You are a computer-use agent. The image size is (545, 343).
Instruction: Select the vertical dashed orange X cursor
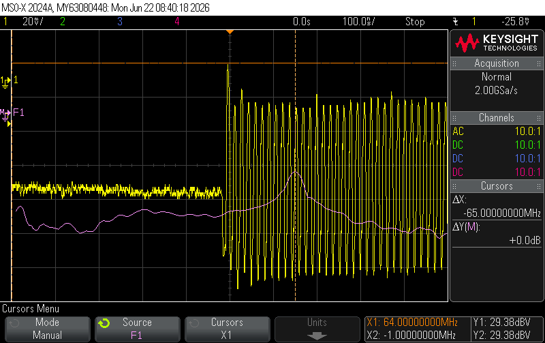pyautogui.click(x=296, y=166)
